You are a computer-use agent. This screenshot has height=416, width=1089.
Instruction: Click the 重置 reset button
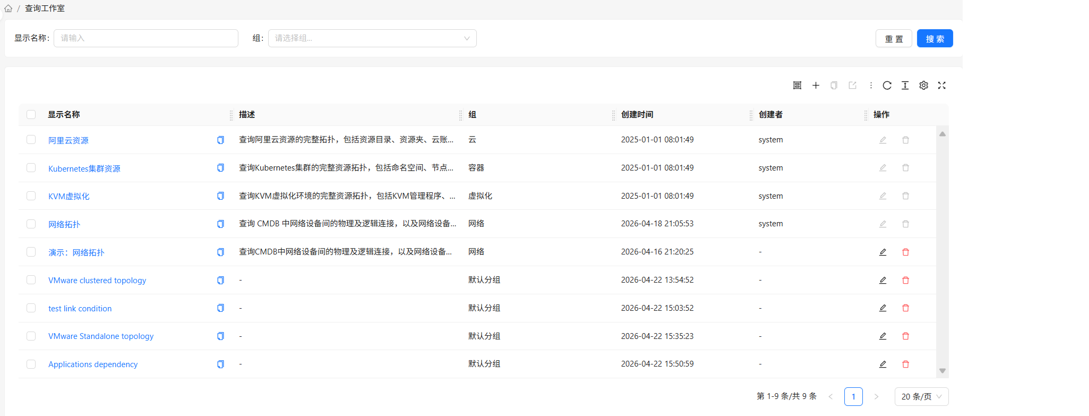894,39
